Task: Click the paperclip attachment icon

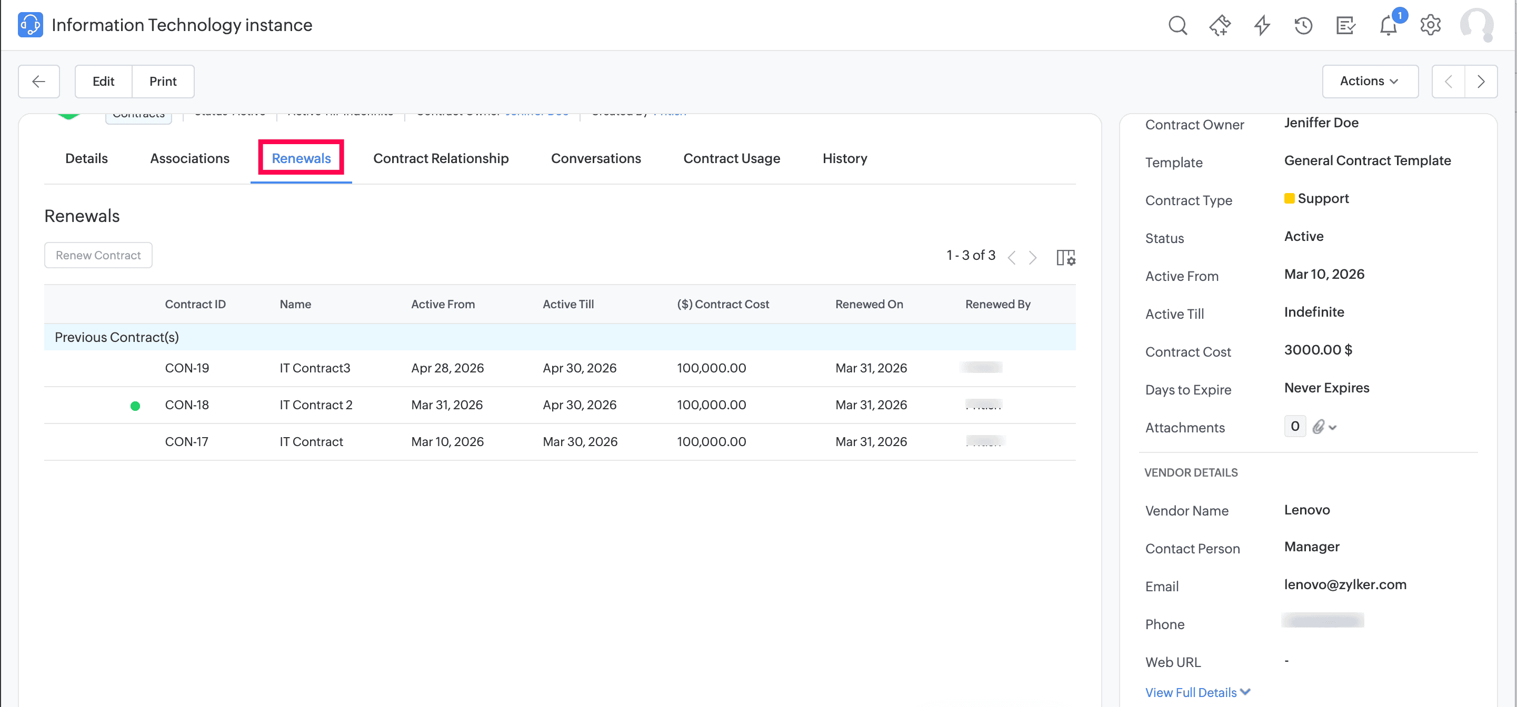Action: [1318, 427]
